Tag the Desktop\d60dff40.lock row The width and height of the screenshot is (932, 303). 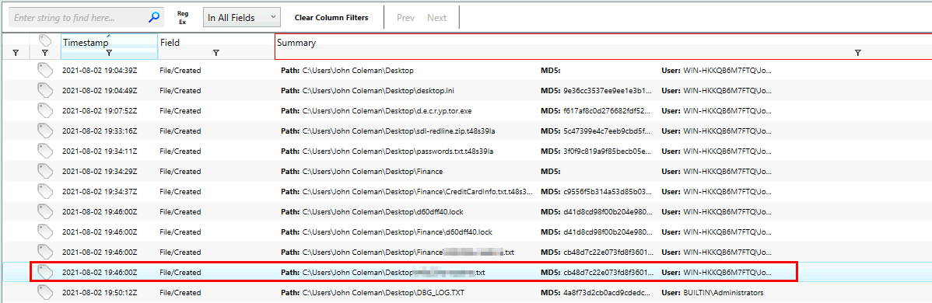45,212
